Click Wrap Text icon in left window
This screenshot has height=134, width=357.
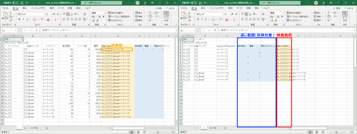tap(85, 14)
